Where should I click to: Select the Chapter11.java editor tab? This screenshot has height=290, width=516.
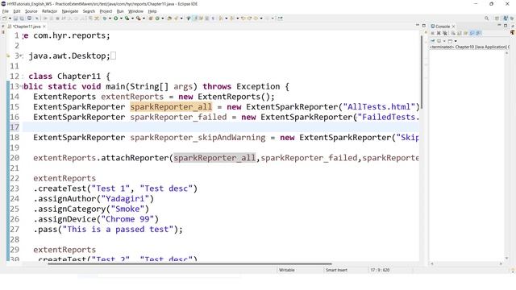[x=27, y=27]
